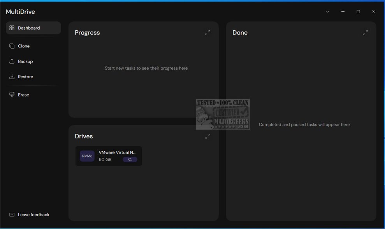Image resolution: width=385 pixels, height=229 pixels.
Task: Click the envelope icon beside Leave feedback
Action: (12, 215)
